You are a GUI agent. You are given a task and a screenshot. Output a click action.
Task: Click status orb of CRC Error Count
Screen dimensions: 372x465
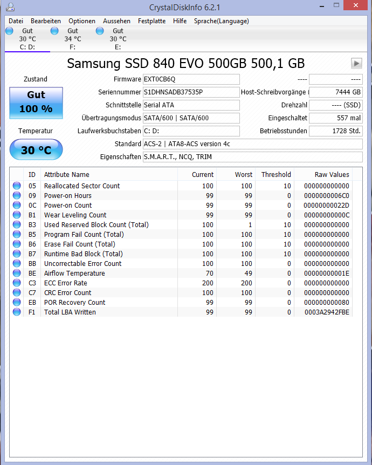pyautogui.click(x=17, y=293)
